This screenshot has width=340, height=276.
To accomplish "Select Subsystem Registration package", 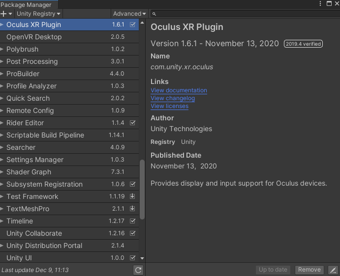I will (69, 184).
